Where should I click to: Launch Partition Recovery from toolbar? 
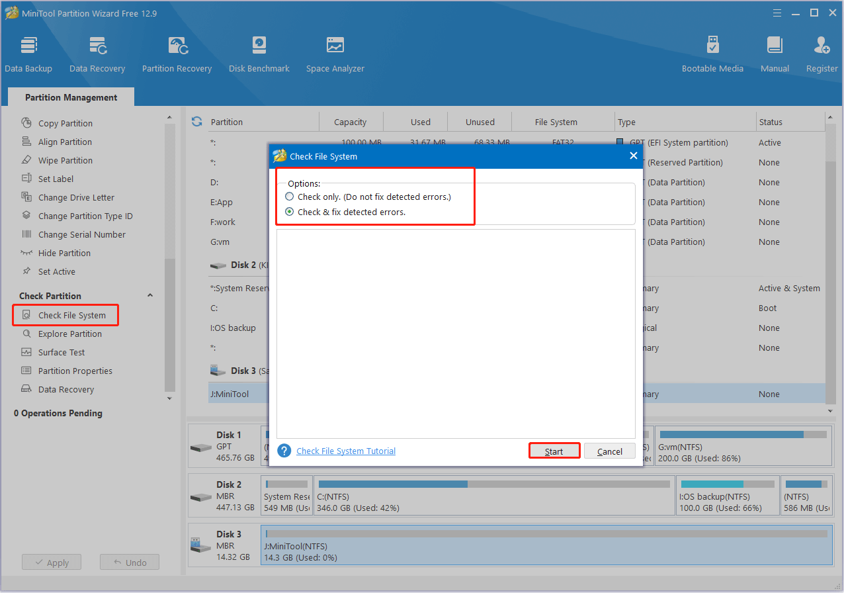[x=177, y=54]
